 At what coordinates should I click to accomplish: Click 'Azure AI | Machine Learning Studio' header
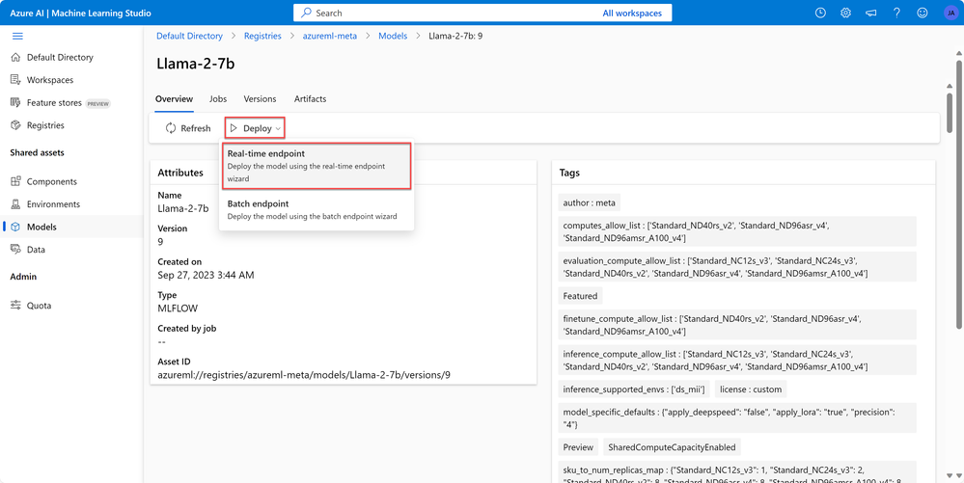pos(80,13)
